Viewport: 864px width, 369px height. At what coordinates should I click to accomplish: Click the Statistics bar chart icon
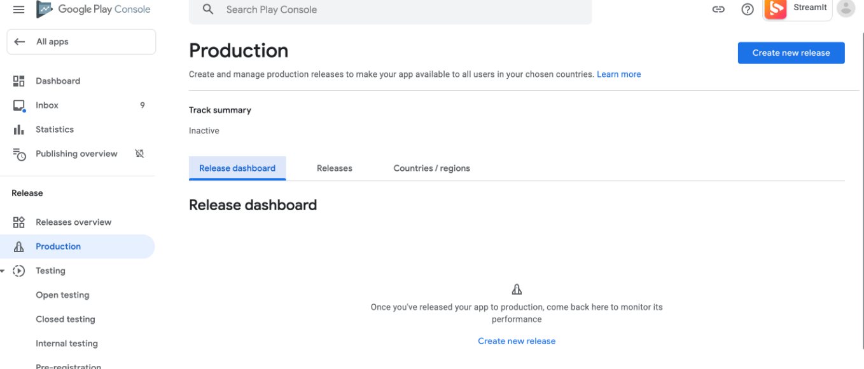pos(19,130)
